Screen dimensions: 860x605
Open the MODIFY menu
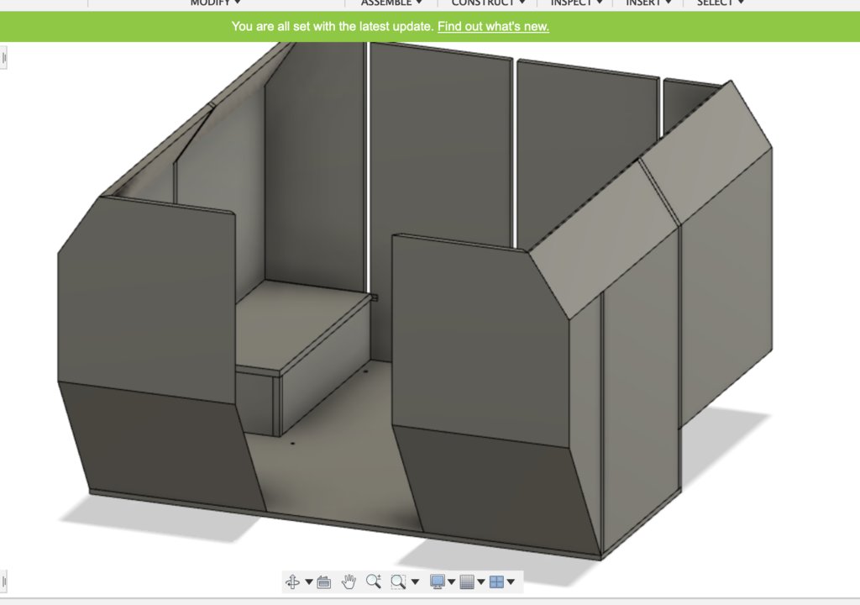(215, 3)
